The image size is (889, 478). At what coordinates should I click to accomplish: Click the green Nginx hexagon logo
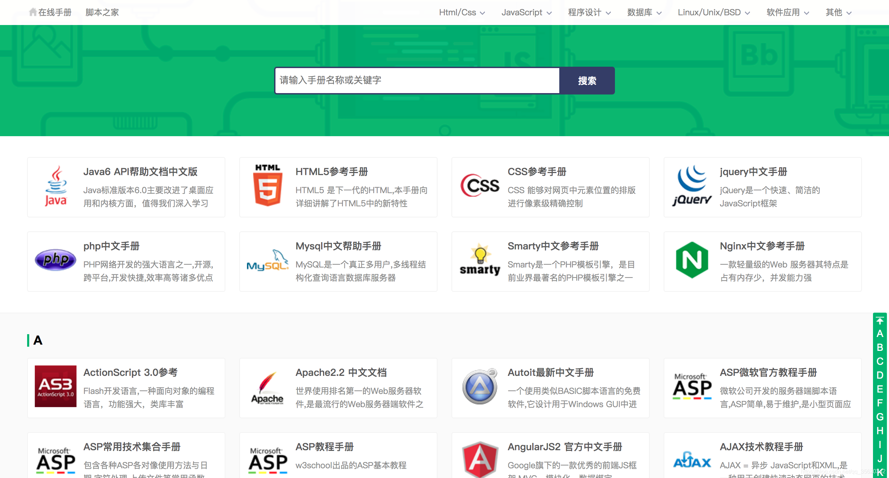[692, 260]
